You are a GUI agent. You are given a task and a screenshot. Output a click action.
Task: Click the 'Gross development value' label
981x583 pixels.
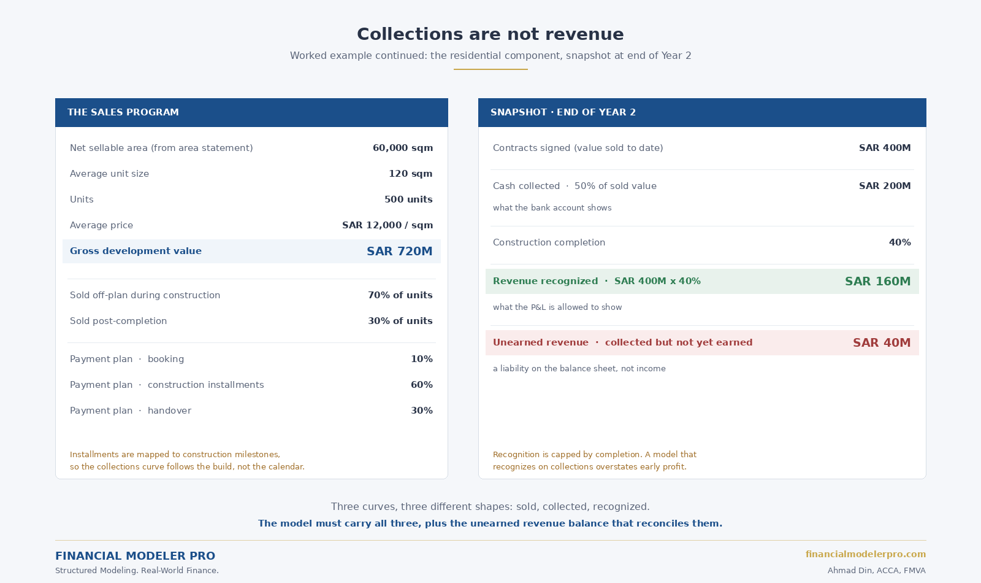pyautogui.click(x=136, y=251)
